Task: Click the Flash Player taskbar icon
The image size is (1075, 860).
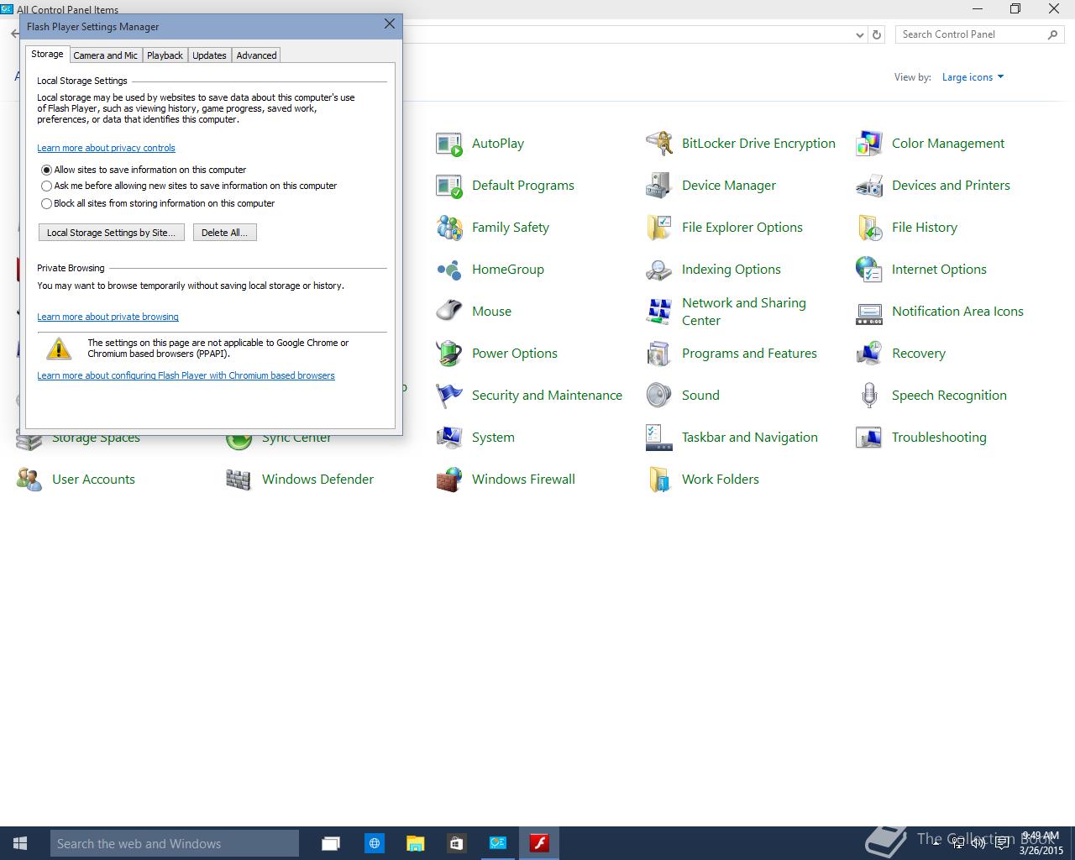Action: tap(539, 843)
